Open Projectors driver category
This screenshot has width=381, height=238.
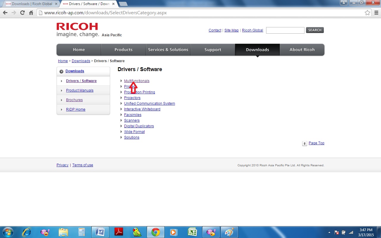132,98
